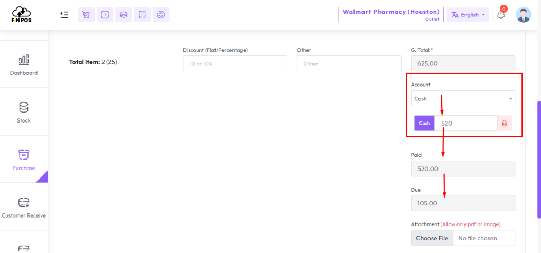Viewport: 541px width, 253px height.
Task: Click the purple Cash label button
Action: (424, 123)
